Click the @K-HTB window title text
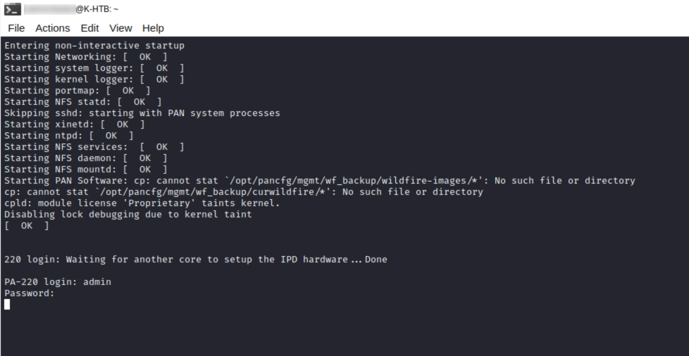Viewport: 689px width, 356px height. click(97, 9)
